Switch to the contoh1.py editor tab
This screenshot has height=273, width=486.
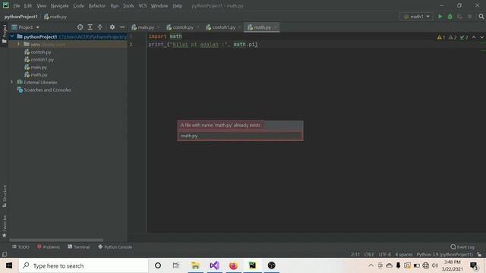tap(223, 27)
